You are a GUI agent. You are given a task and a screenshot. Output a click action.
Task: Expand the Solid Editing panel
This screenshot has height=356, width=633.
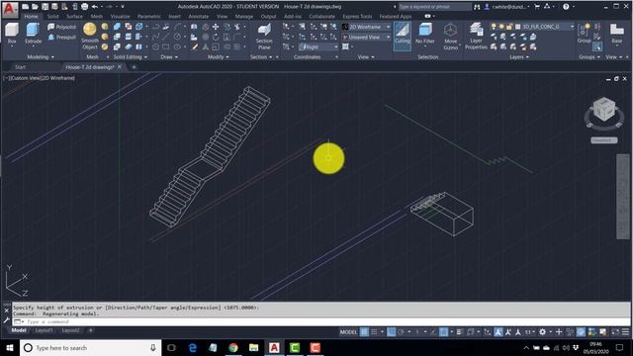pyautogui.click(x=130, y=57)
